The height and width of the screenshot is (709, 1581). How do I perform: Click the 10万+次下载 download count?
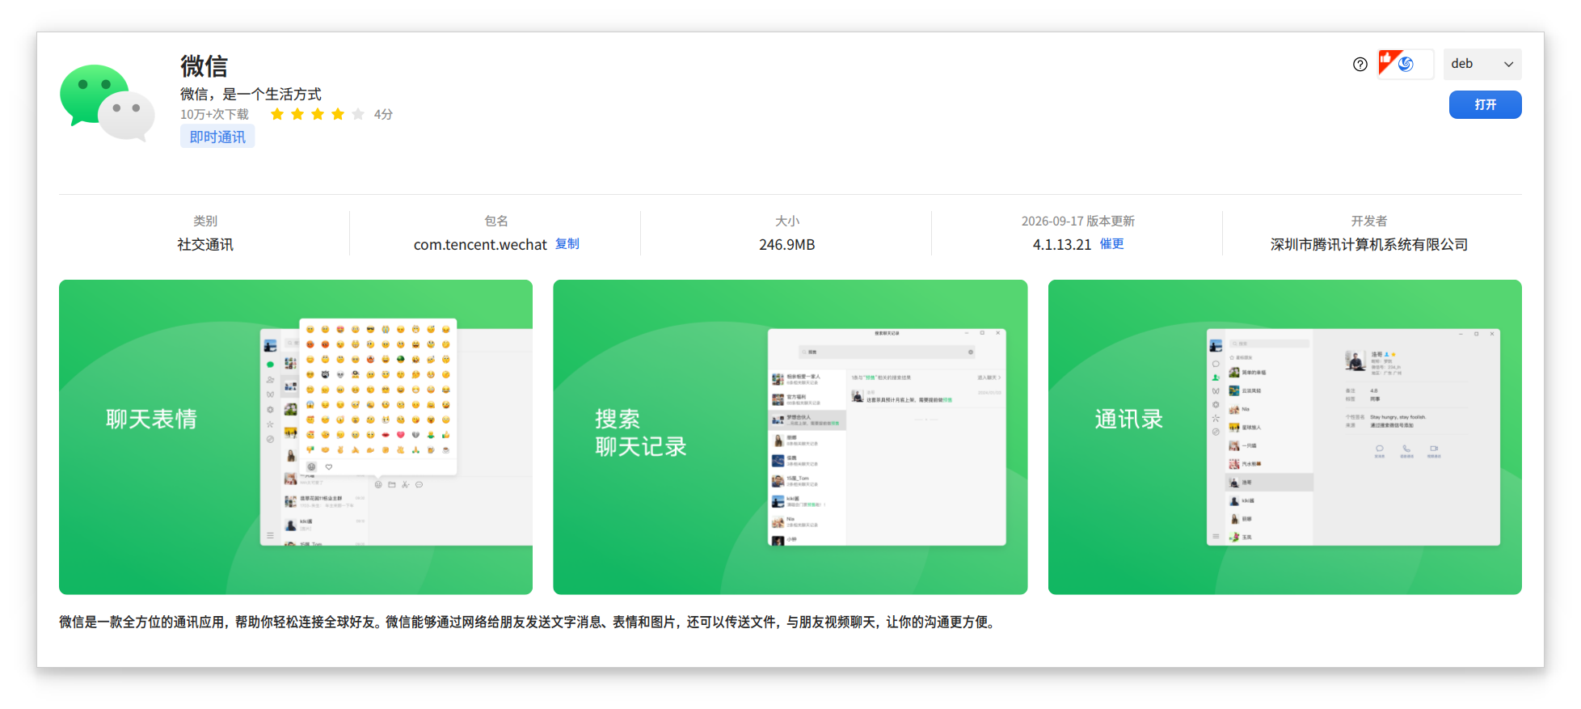point(214,115)
